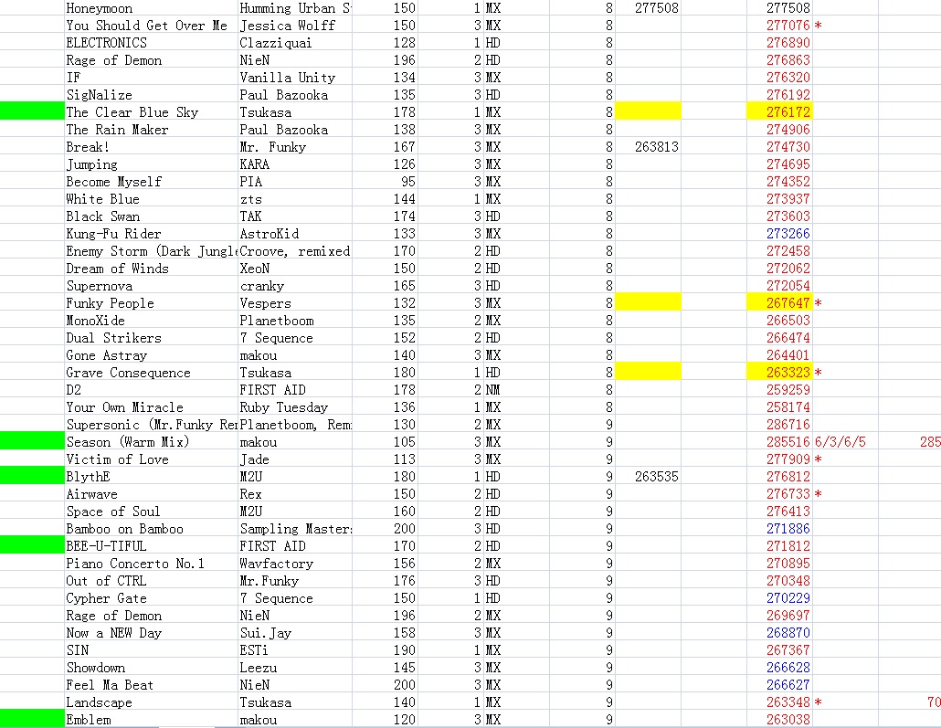Image resolution: width=941 pixels, height=728 pixels.
Task: Click the cranky artist cell
Action: pyautogui.click(x=295, y=286)
